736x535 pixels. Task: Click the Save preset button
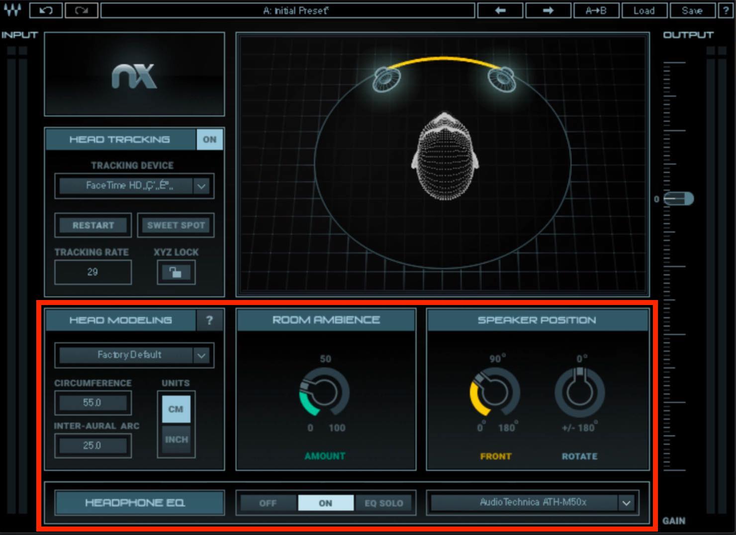tap(692, 10)
